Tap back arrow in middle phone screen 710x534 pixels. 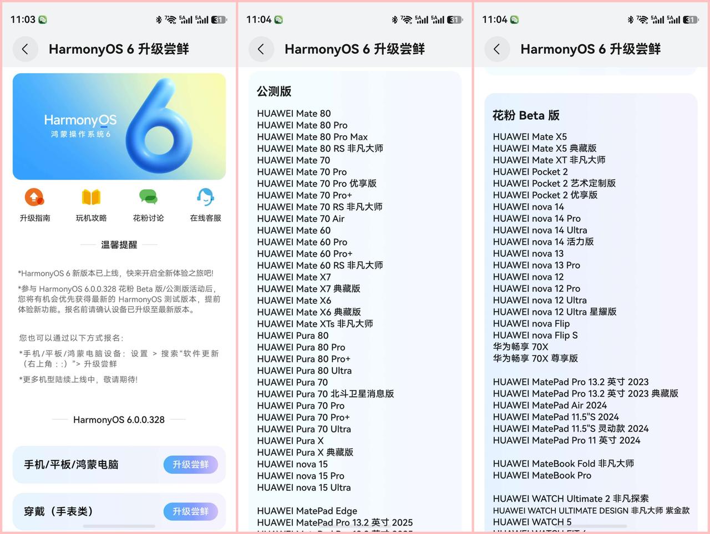coord(261,49)
